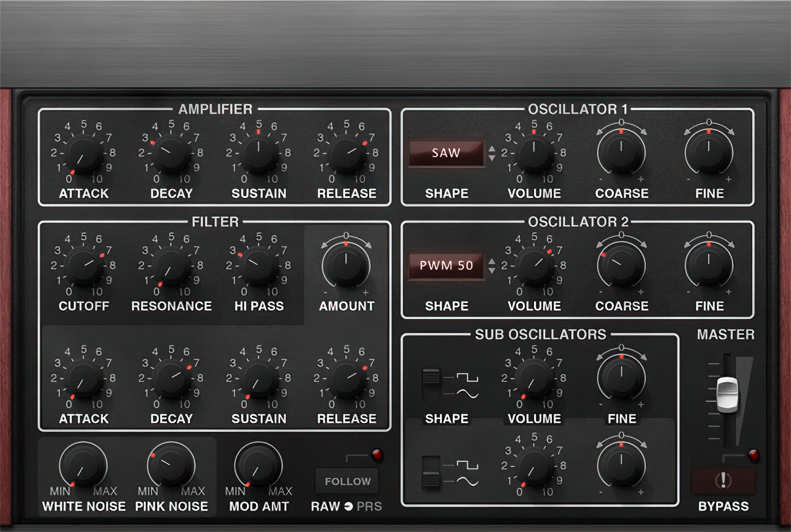The height and width of the screenshot is (532, 791).
Task: Click the Filter Resonance knob
Action: coord(171,266)
